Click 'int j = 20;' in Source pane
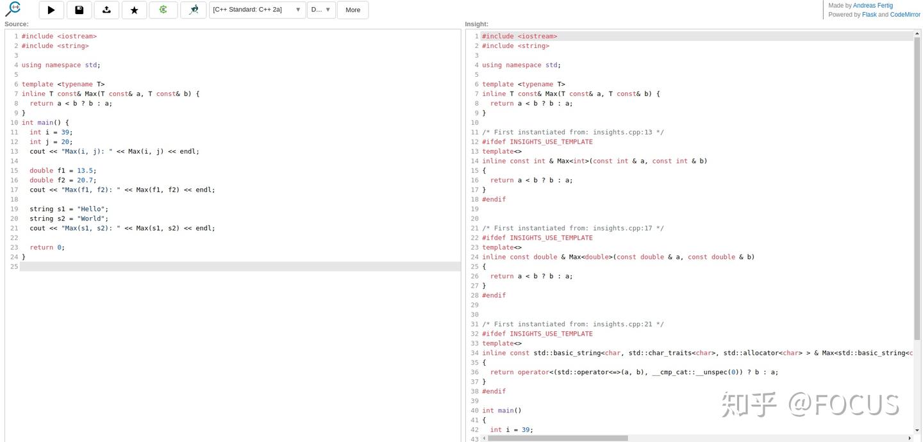The image size is (923, 442). [x=51, y=142]
